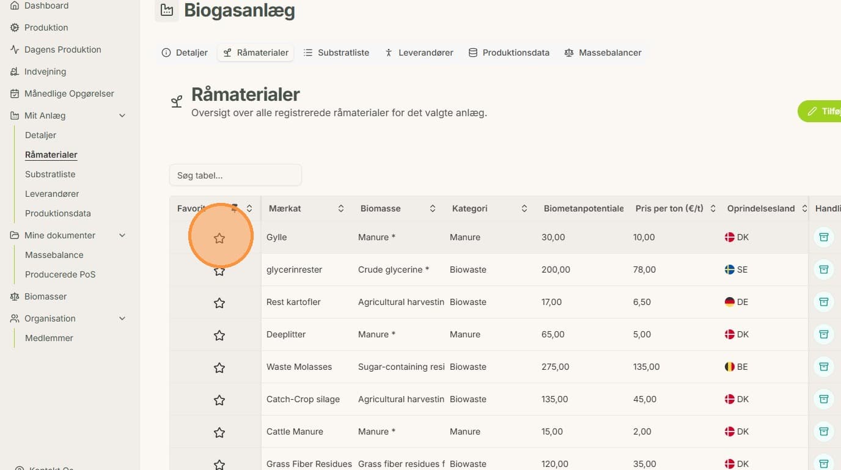This screenshot has height=470, width=841.
Task: Click archive icon for Deeplitter row
Action: pyautogui.click(x=823, y=334)
